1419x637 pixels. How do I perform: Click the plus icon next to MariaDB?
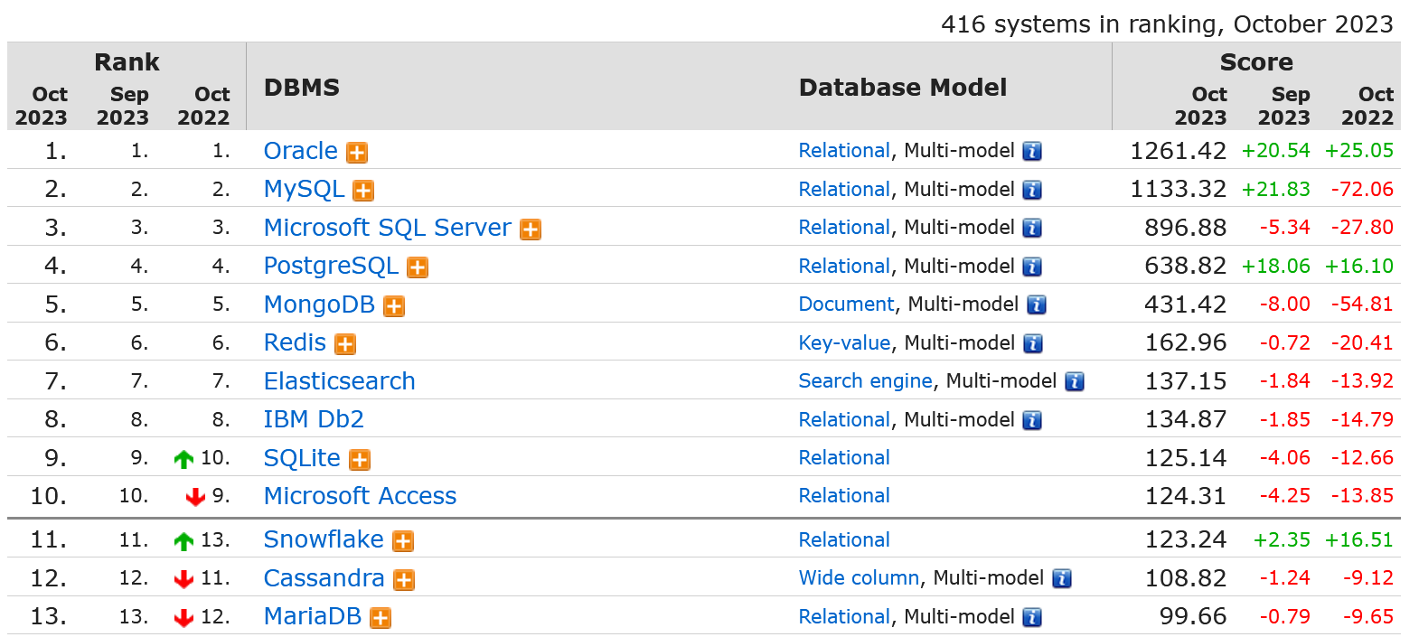point(381,618)
